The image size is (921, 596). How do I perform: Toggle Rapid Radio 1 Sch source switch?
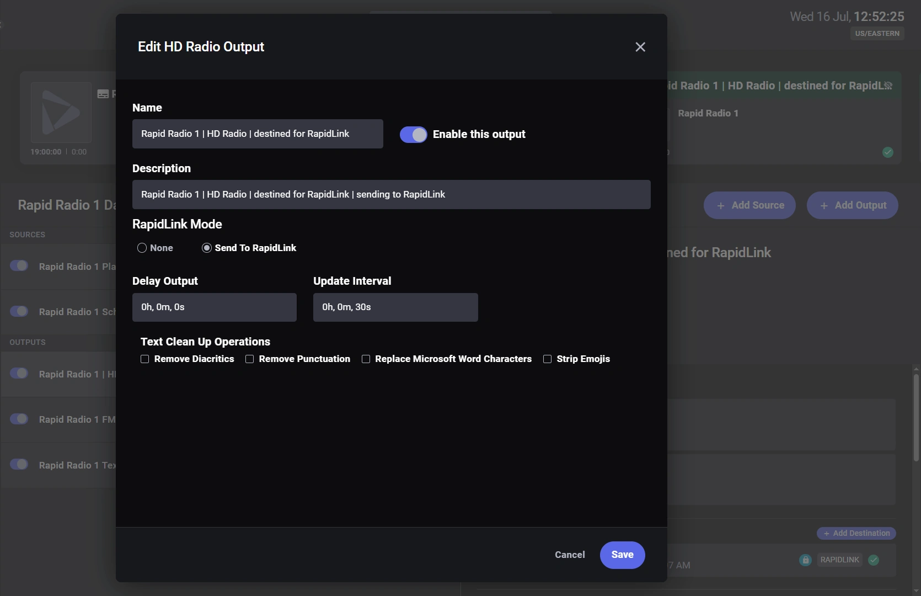coord(19,311)
